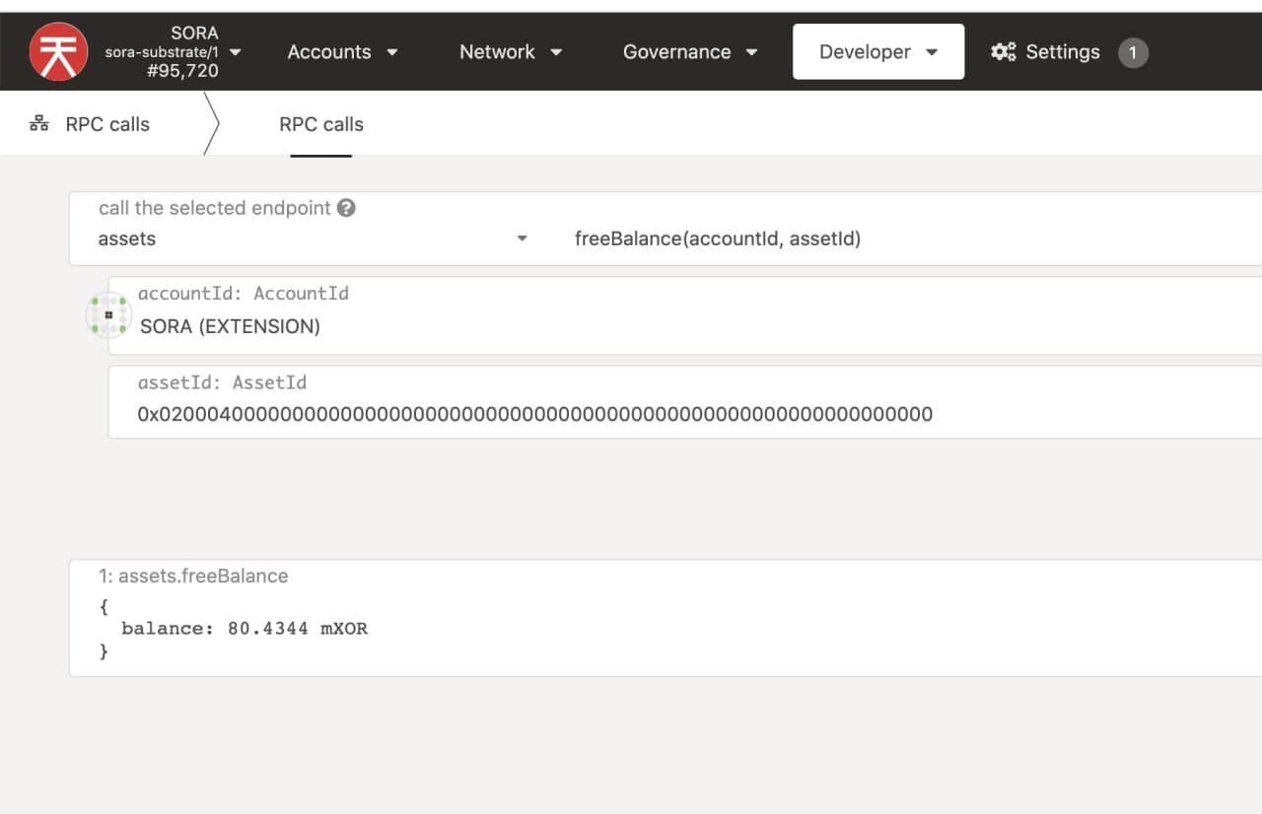The image size is (1262, 814).
Task: Click the Settings notification badge 1
Action: click(x=1133, y=52)
